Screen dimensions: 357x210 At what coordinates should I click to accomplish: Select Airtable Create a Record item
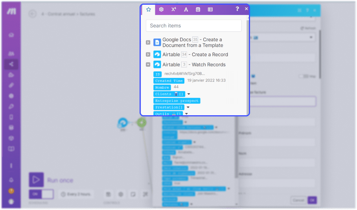point(195,54)
